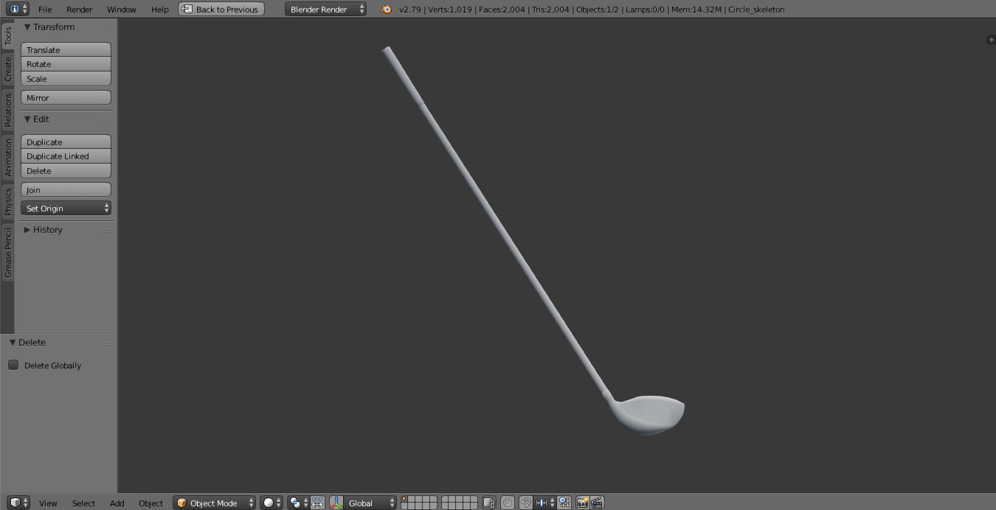
Task: Click the render camera icon in header
Action: [583, 502]
